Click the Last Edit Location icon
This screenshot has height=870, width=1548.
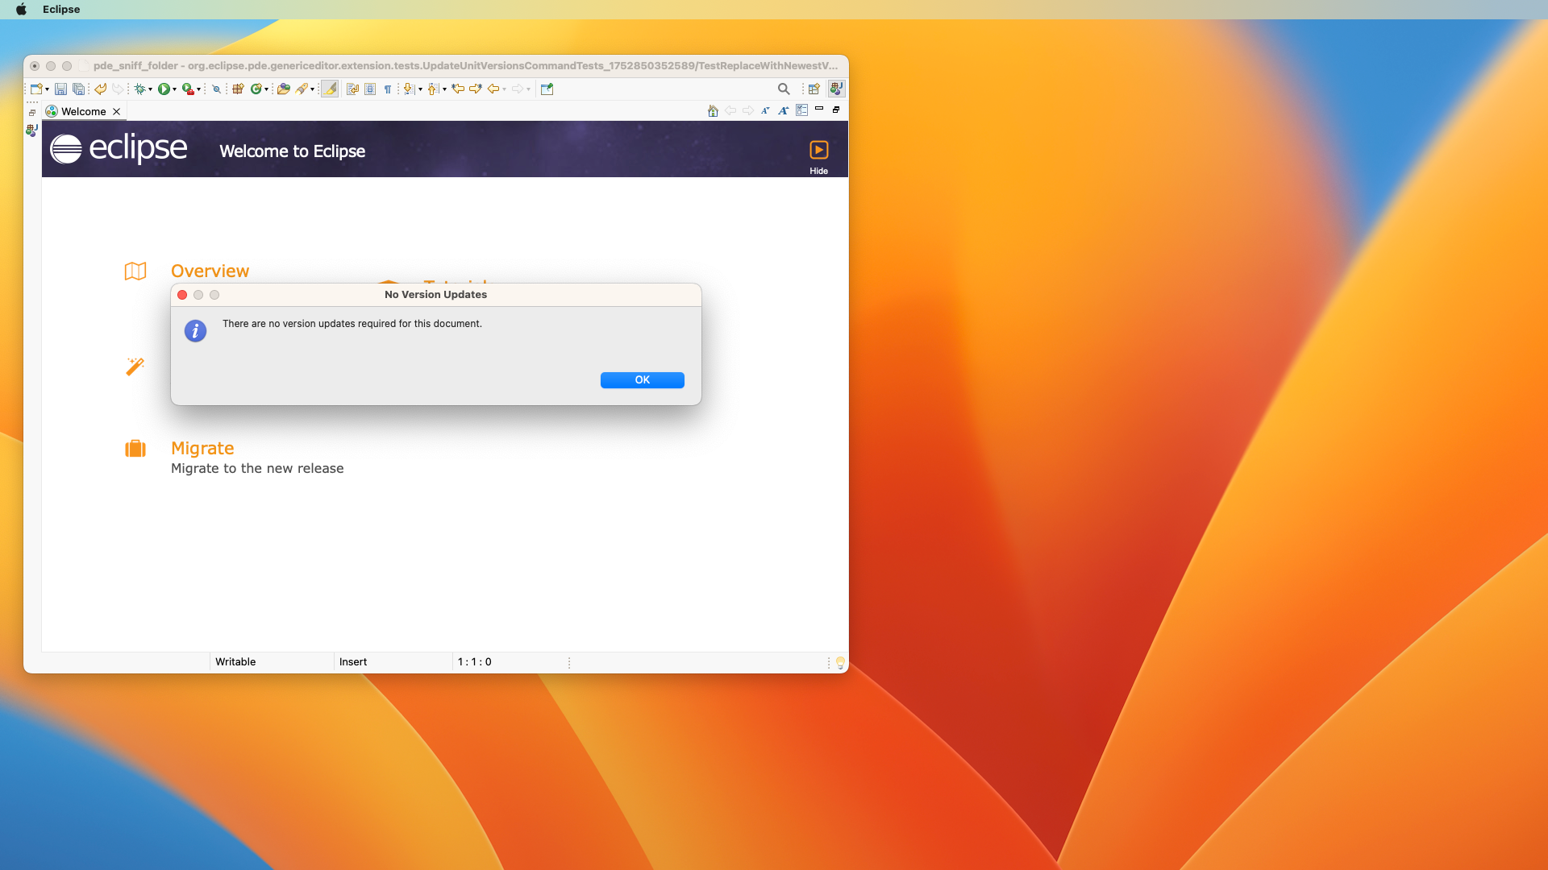457,89
